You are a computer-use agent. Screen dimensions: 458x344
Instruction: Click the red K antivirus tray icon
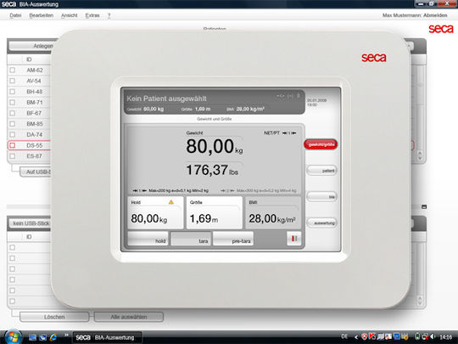(x=372, y=336)
